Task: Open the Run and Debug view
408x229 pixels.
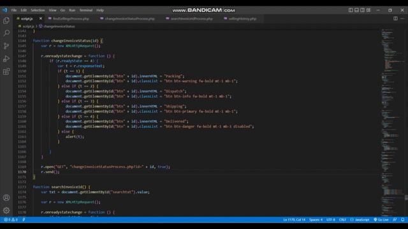Action: (6, 59)
